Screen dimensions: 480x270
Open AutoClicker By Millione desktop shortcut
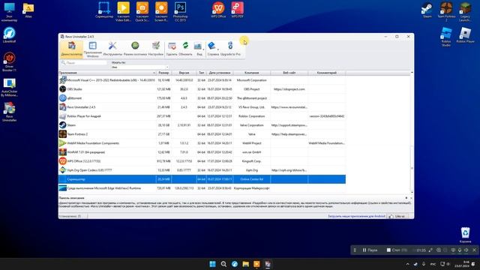9,87
